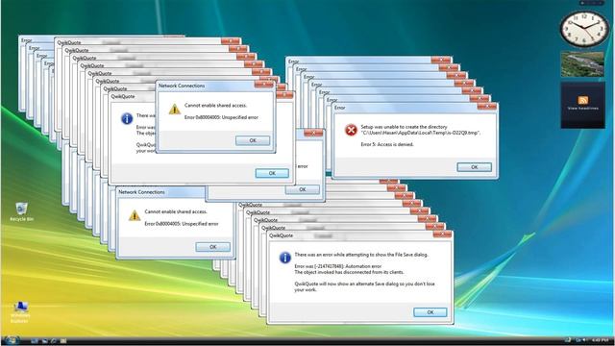Viewport: 615px width, 346px height.
Task: Click 'Cannot enable shared access.' in upper dialog
Action: tap(215, 105)
